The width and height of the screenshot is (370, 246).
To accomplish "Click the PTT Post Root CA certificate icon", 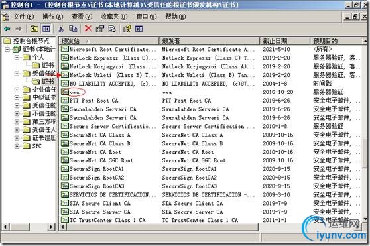I will click(x=65, y=101).
